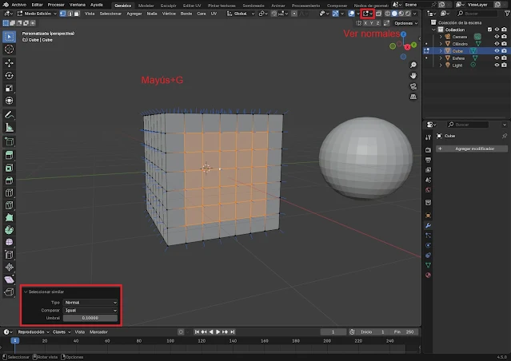Screen dimensions: 511x361
Task: Open the Modifiers wrench properties tab
Action: tap(428, 225)
